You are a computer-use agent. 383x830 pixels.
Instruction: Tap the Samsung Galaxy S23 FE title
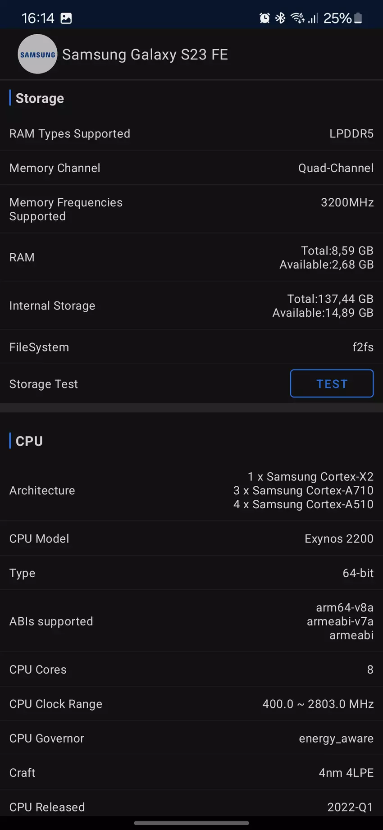click(x=145, y=55)
